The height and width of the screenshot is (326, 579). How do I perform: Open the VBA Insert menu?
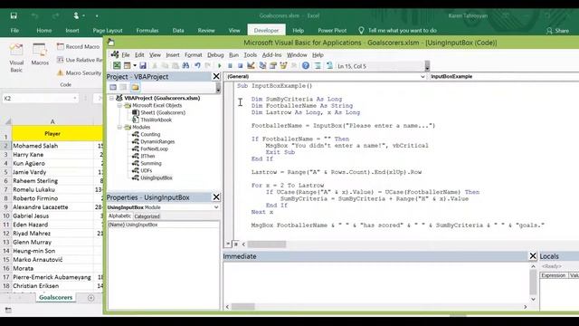point(173,54)
